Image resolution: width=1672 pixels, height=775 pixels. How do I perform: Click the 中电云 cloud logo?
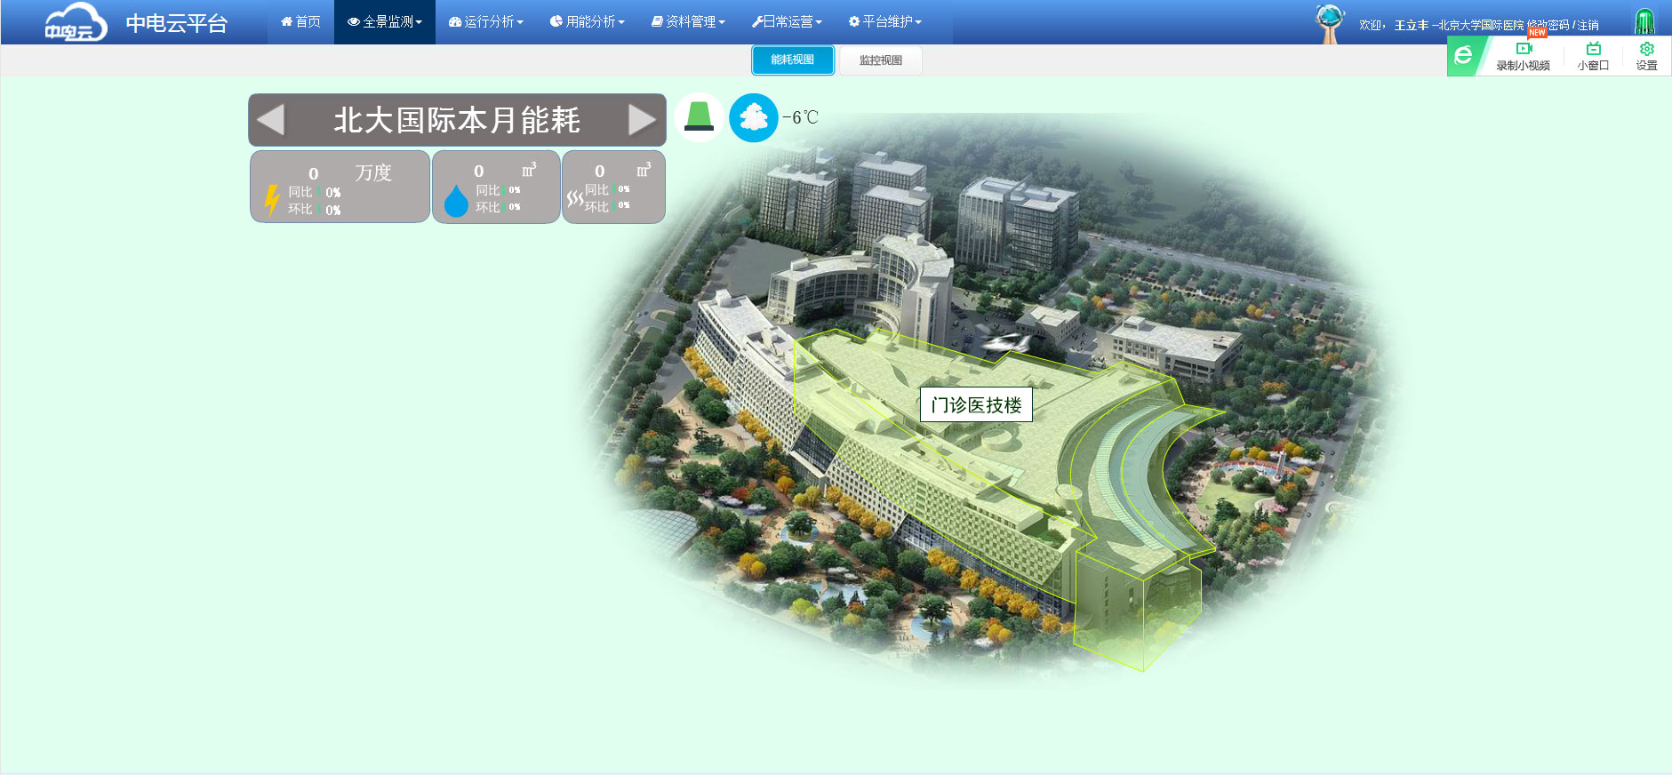(76, 23)
